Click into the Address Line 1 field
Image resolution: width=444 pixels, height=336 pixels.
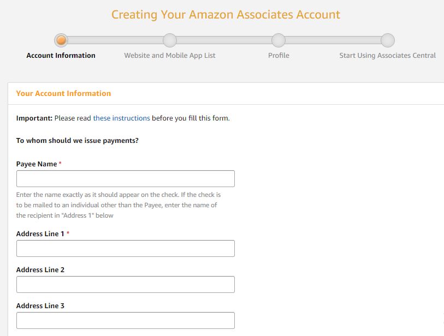coord(126,248)
